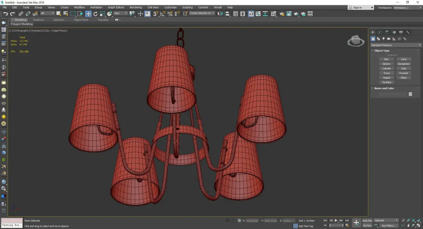Click the Align tool icon
Image resolution: width=423 pixels, height=229 pixels.
[x=227, y=14]
